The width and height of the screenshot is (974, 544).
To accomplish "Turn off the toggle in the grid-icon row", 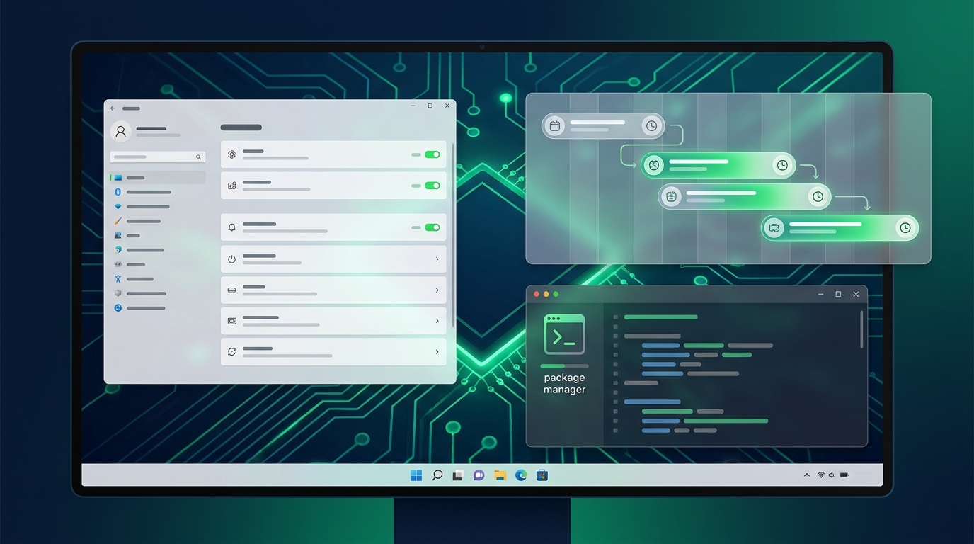I will [432, 186].
